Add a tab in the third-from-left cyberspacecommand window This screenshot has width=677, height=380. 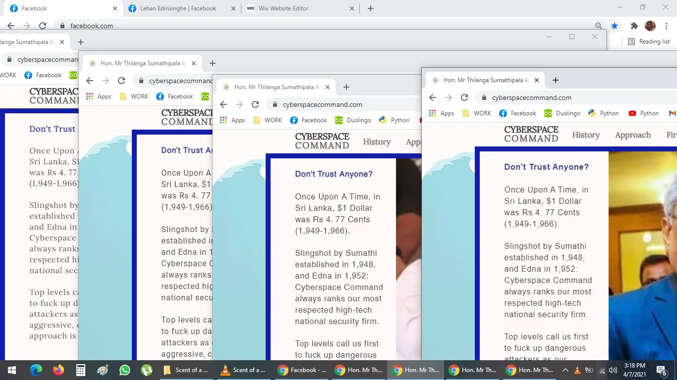[x=346, y=87]
